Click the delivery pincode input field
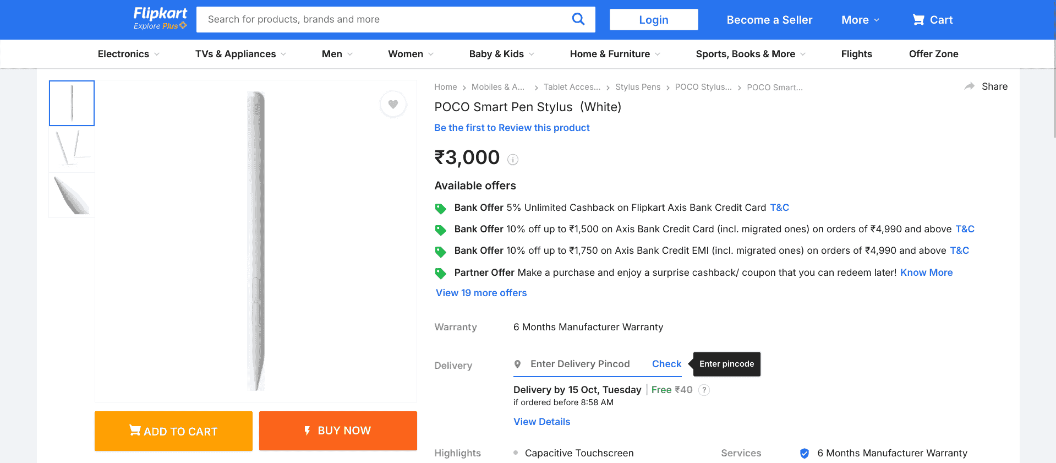The width and height of the screenshot is (1056, 463). tap(580, 364)
